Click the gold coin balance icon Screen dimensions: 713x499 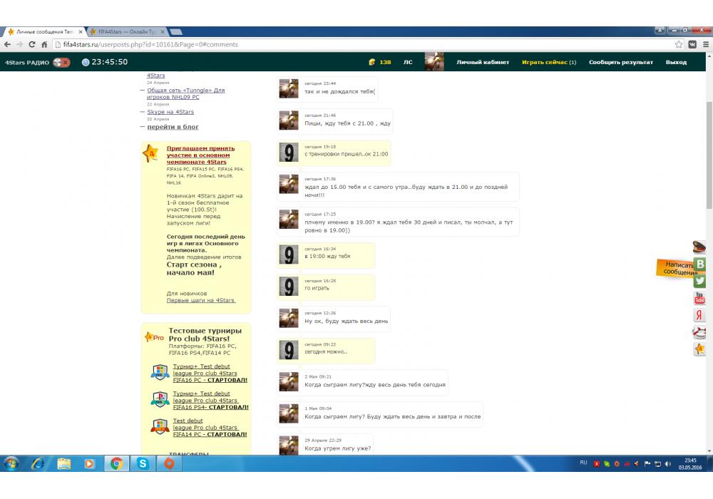point(371,62)
